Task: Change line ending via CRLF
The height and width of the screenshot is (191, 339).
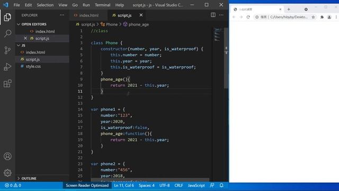Action: click(179, 185)
